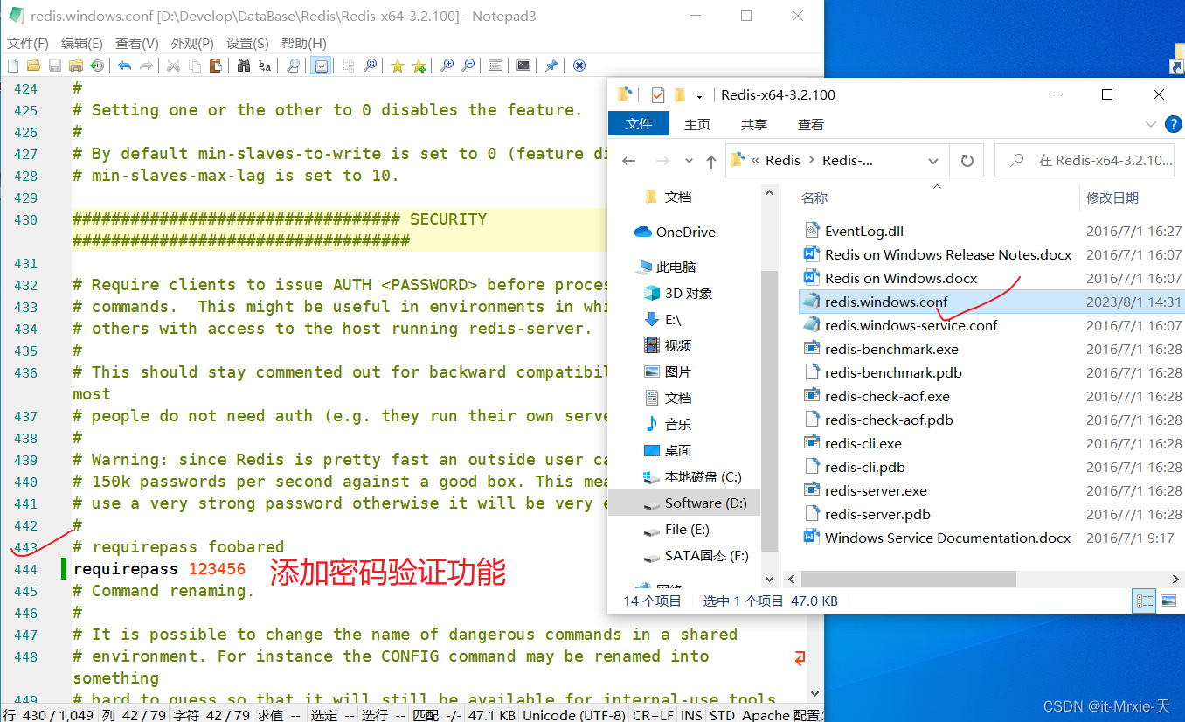Select the redis-server.exe file
This screenshot has height=722, width=1185.
(876, 490)
